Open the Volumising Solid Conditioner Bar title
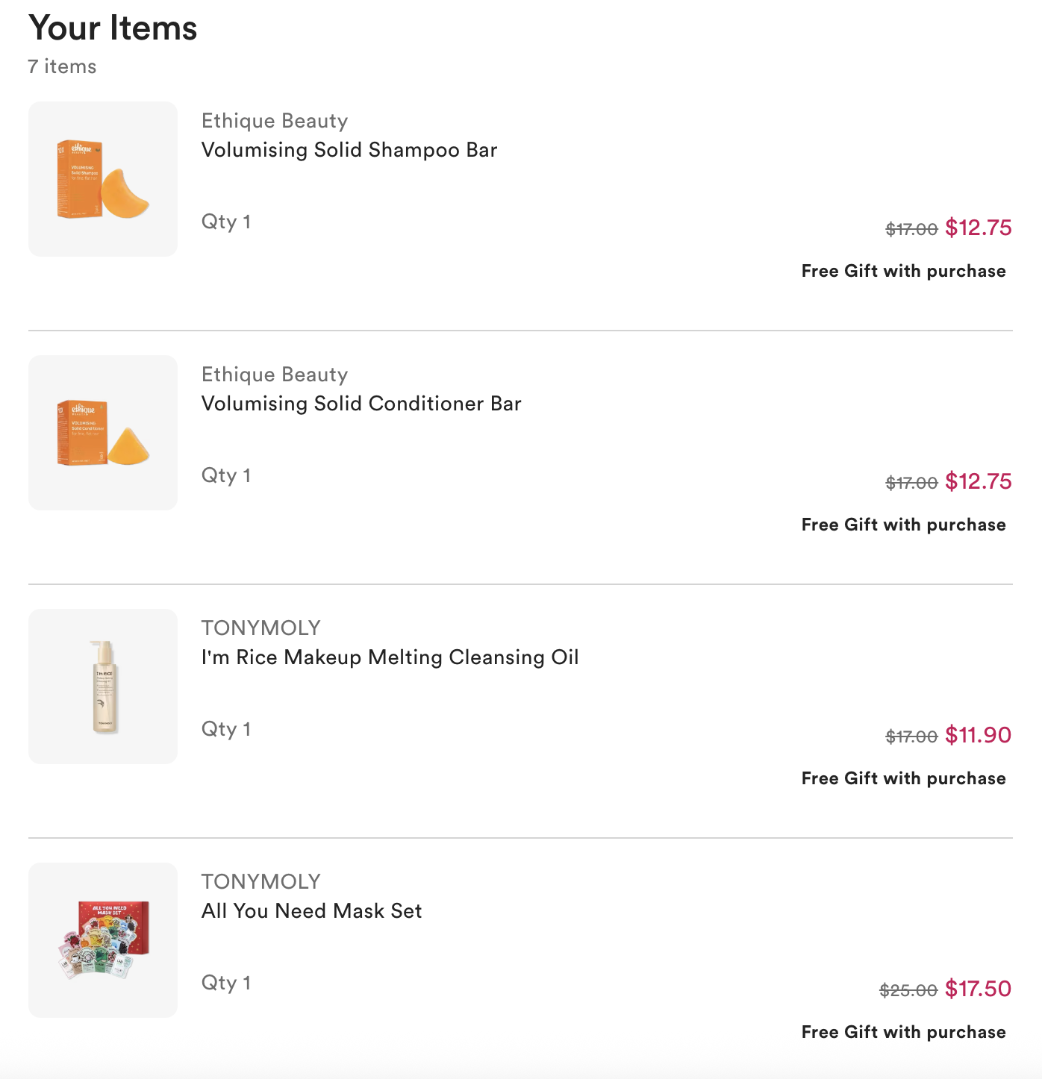Image resolution: width=1042 pixels, height=1079 pixels. point(361,404)
